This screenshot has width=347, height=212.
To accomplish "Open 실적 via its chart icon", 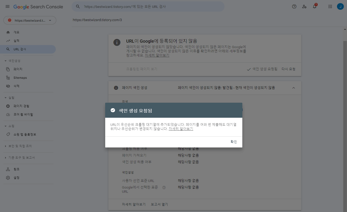I will coord(8,41).
